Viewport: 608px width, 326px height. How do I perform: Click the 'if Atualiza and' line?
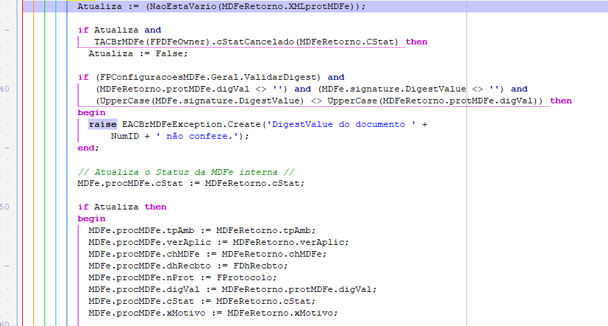tap(119, 30)
